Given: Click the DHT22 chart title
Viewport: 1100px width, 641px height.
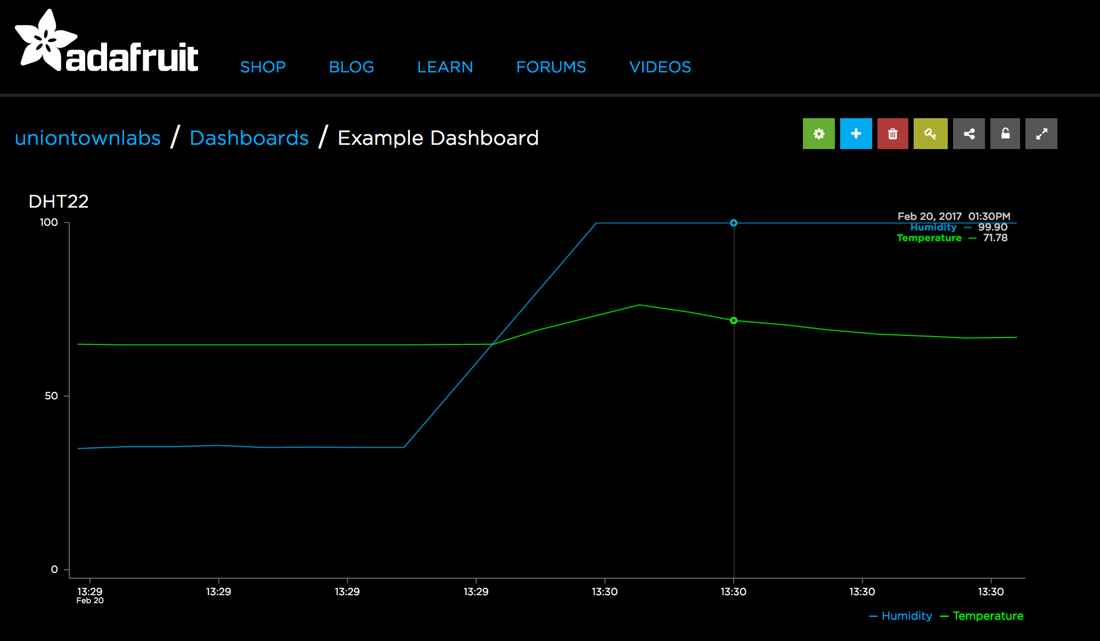Looking at the screenshot, I should click(x=59, y=201).
